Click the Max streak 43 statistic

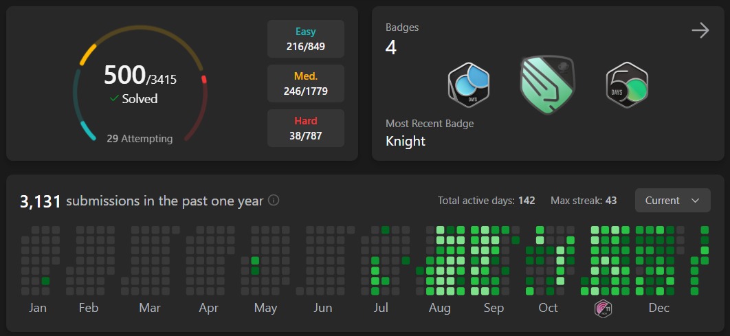point(583,201)
